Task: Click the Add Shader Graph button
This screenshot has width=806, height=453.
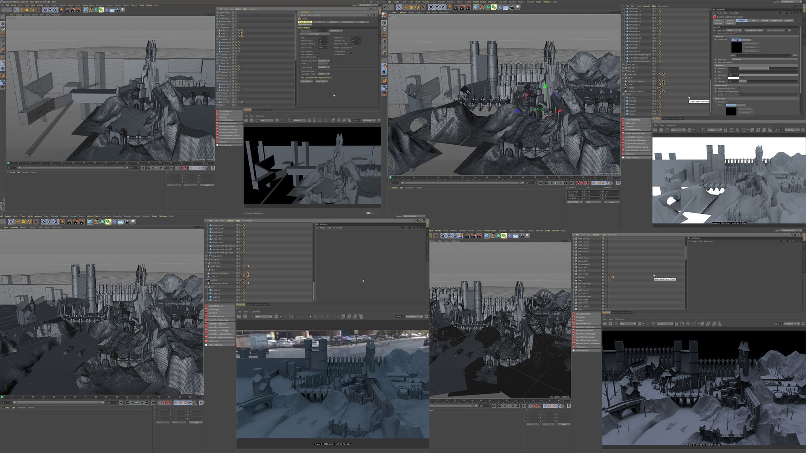Action: [x=754, y=30]
